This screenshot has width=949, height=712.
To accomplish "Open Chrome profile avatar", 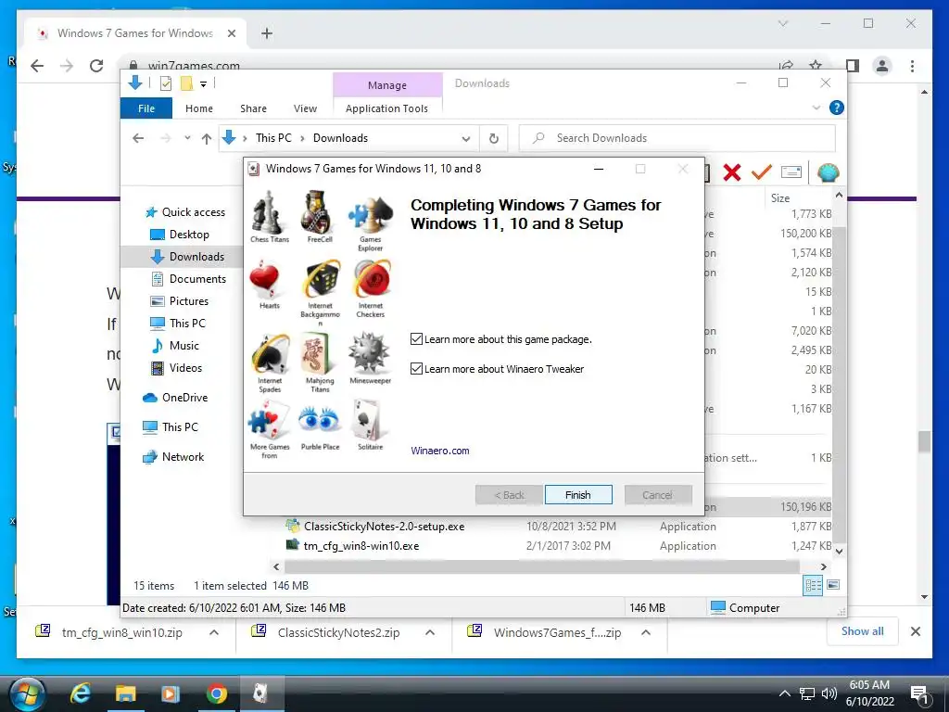I will pos(882,66).
